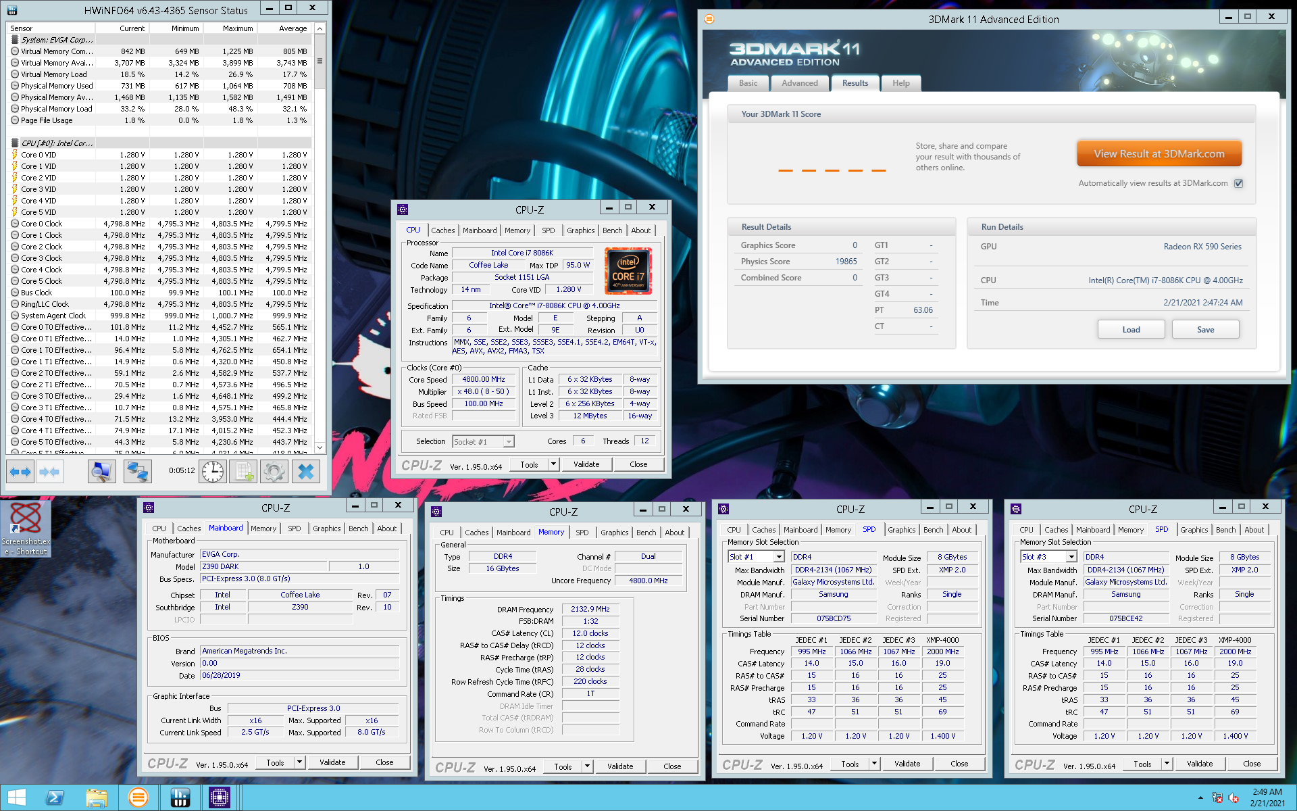Open Graphics tab in CPU-Z Mainboard window

(x=327, y=529)
